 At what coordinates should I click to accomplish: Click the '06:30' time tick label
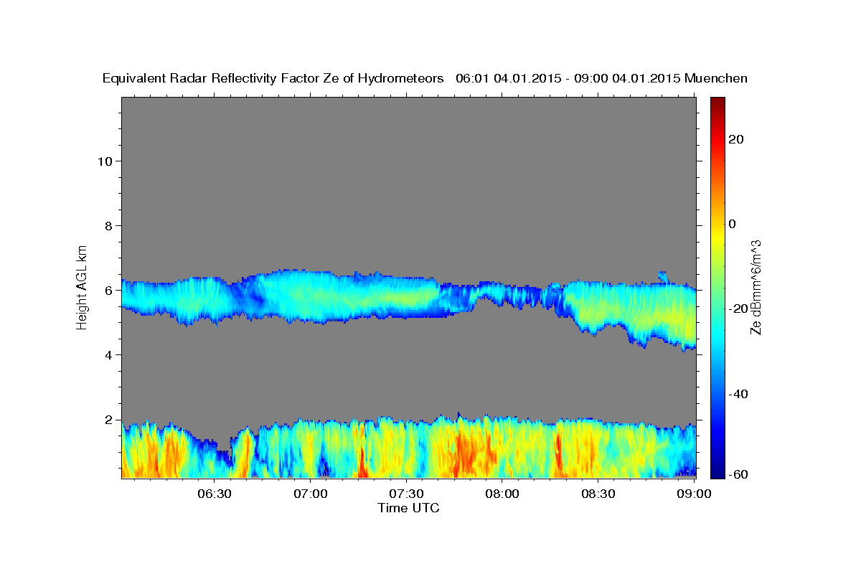pos(215,494)
